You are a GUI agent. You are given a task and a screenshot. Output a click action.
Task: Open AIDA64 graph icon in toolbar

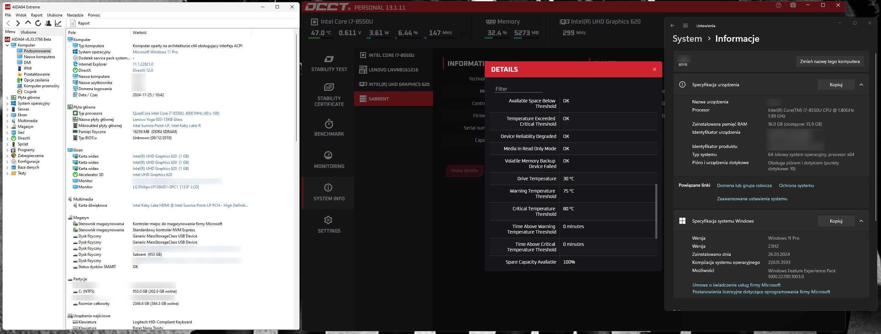tap(58, 23)
